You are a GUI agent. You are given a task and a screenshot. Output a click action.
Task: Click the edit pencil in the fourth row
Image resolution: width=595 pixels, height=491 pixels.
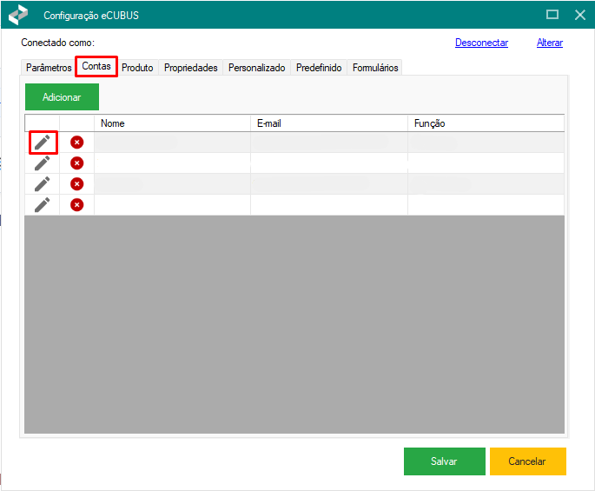(x=42, y=204)
